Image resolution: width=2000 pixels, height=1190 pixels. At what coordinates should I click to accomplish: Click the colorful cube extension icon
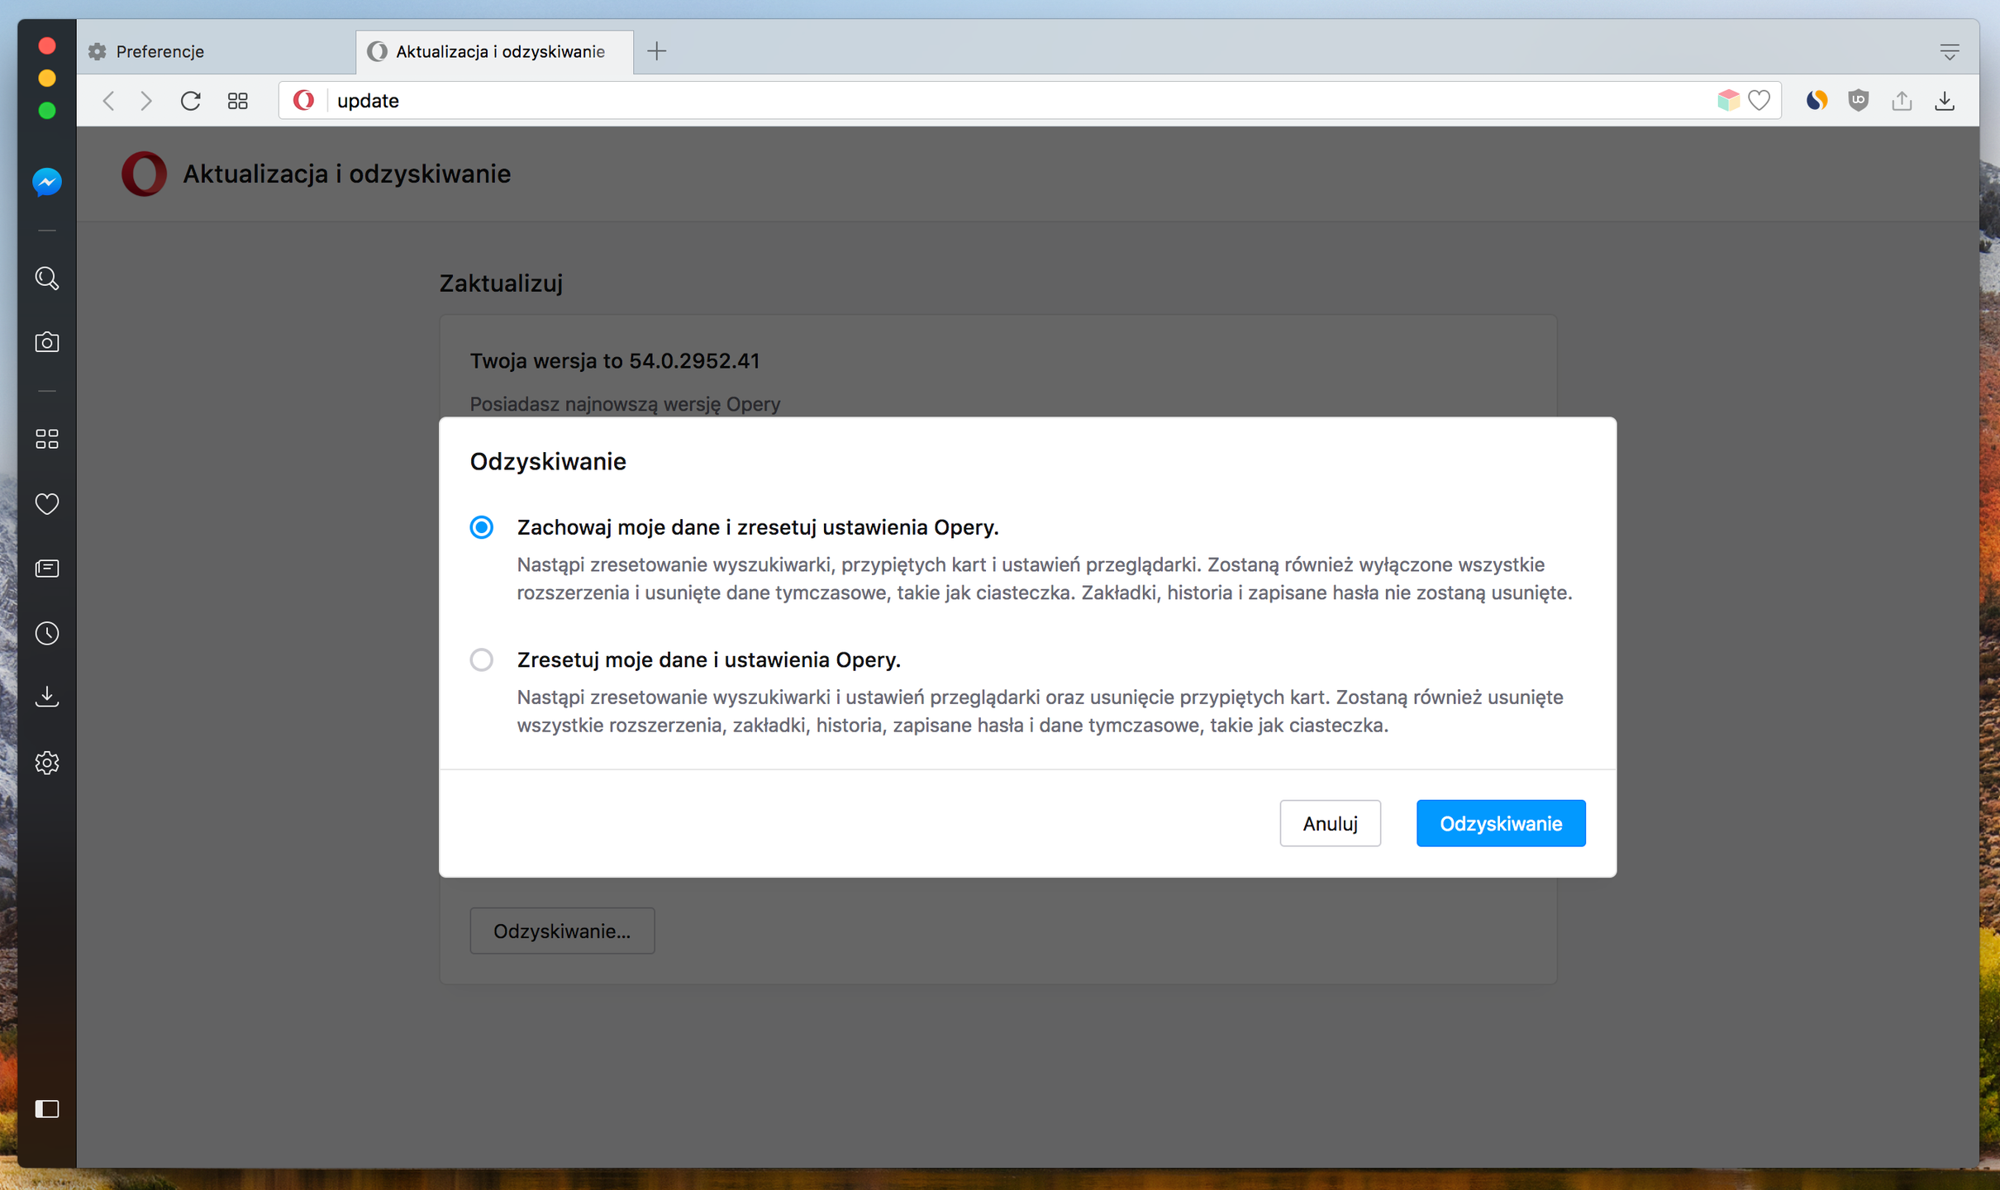click(x=1728, y=101)
